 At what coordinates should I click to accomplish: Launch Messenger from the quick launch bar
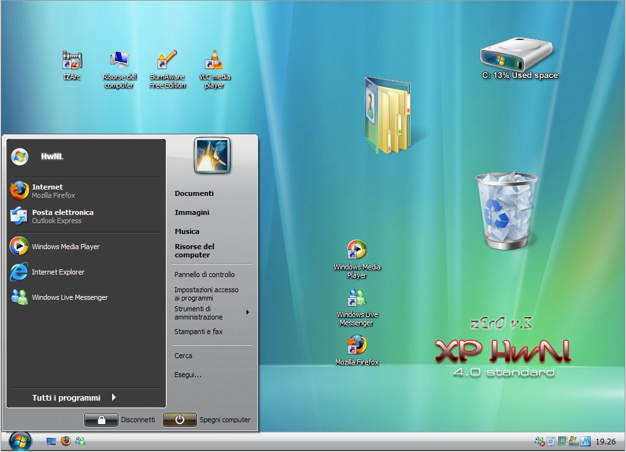tap(80, 441)
